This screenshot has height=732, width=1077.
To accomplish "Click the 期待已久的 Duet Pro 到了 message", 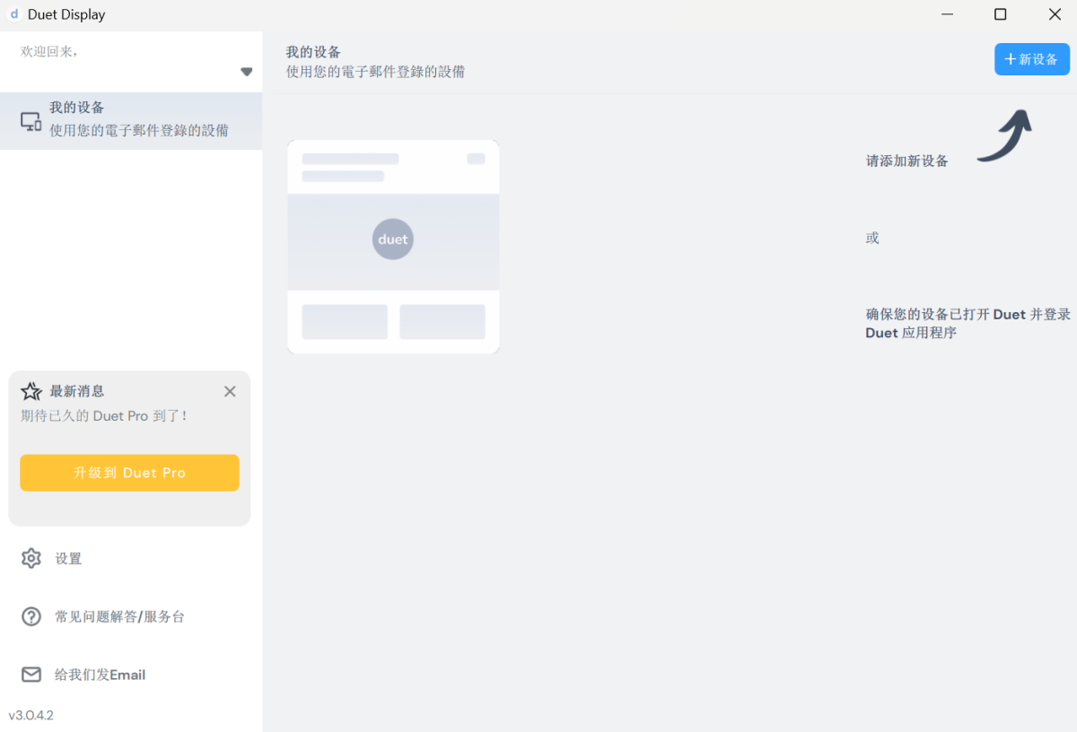I will (99, 415).
